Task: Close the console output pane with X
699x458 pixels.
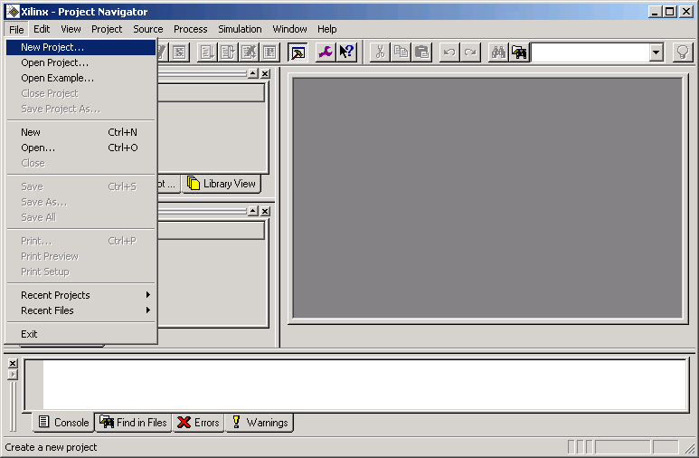Action: coord(13,363)
